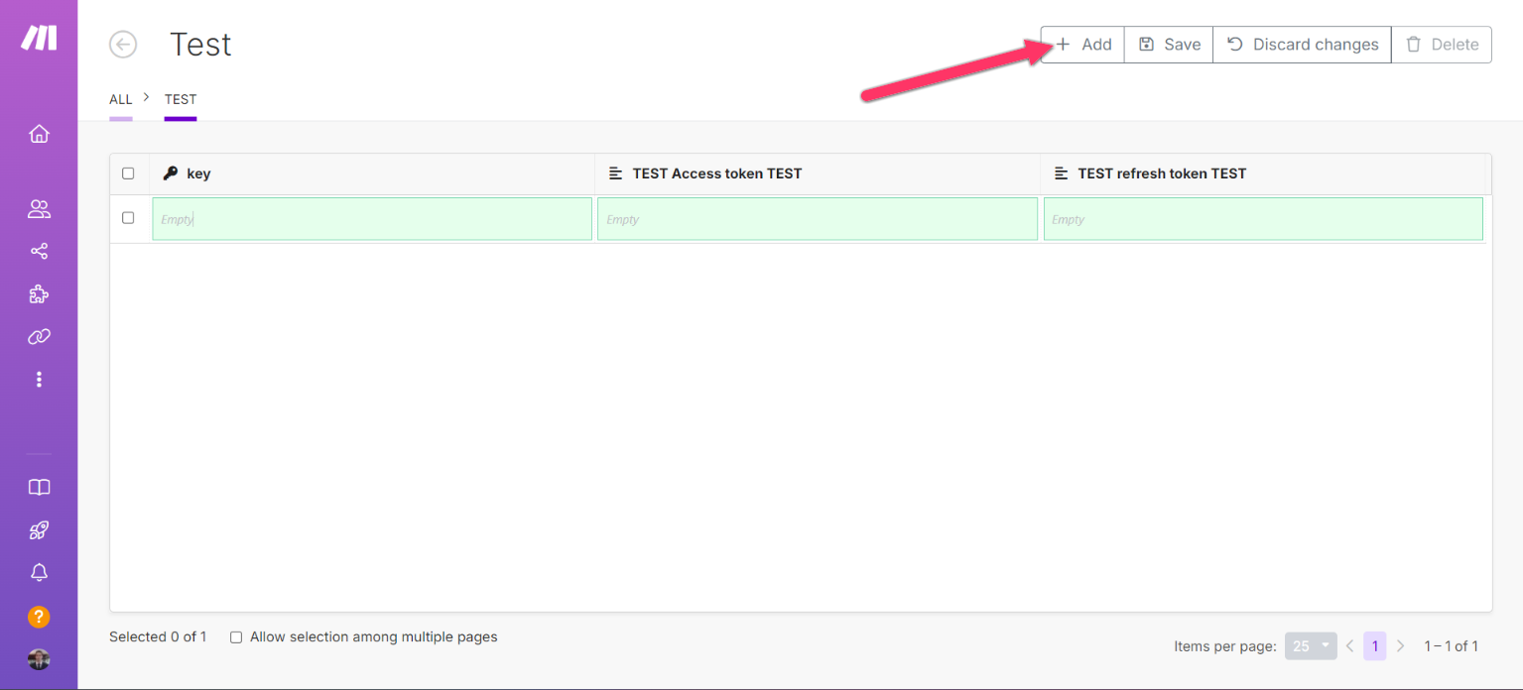Select the checkbox of the empty record row
The image size is (1523, 690).
click(x=128, y=218)
